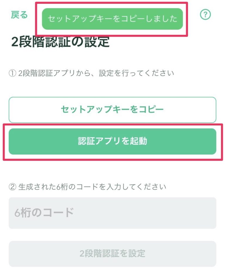Submit with 2段階認証を設定 button
Screen dimensions: 225x271
(x=112, y=254)
